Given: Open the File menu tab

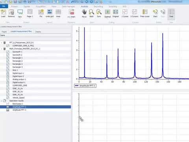Looking at the screenshot, I should click(4, 6).
